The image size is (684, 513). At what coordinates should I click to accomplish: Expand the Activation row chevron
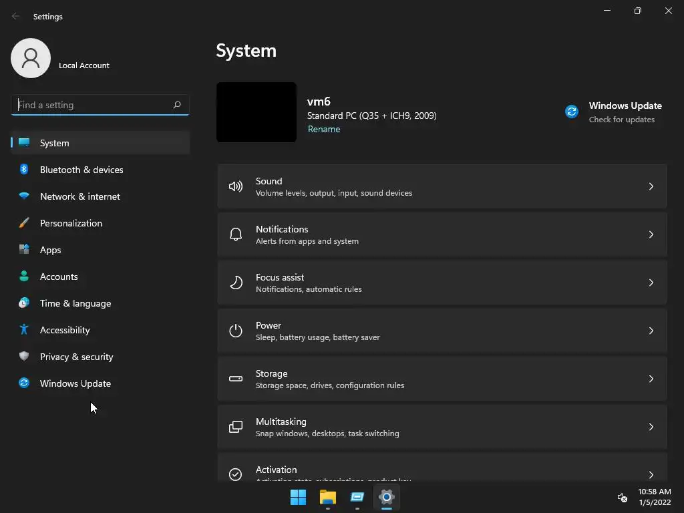[x=651, y=475]
